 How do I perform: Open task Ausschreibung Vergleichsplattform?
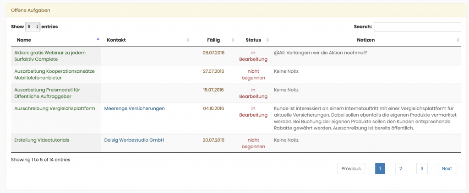[55, 108]
